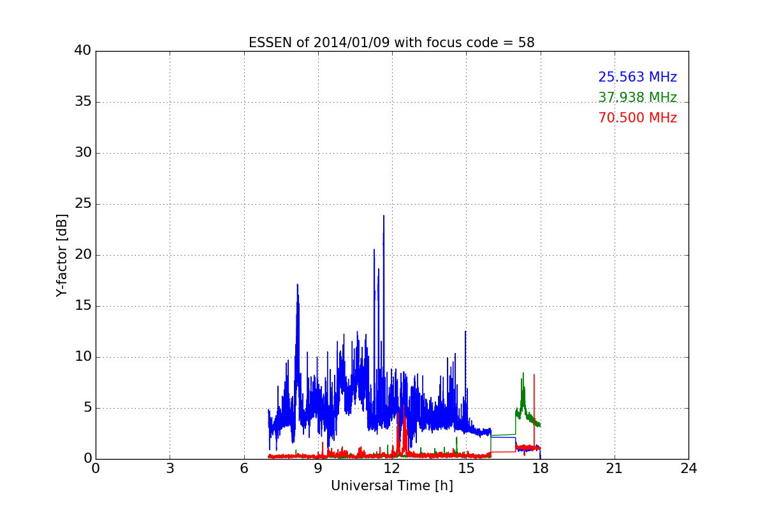Screen dimensions: 765x510
Task: Click the plot title 'ESSEN of 2014/01/09 with focus code = 58'
Action: (391, 43)
